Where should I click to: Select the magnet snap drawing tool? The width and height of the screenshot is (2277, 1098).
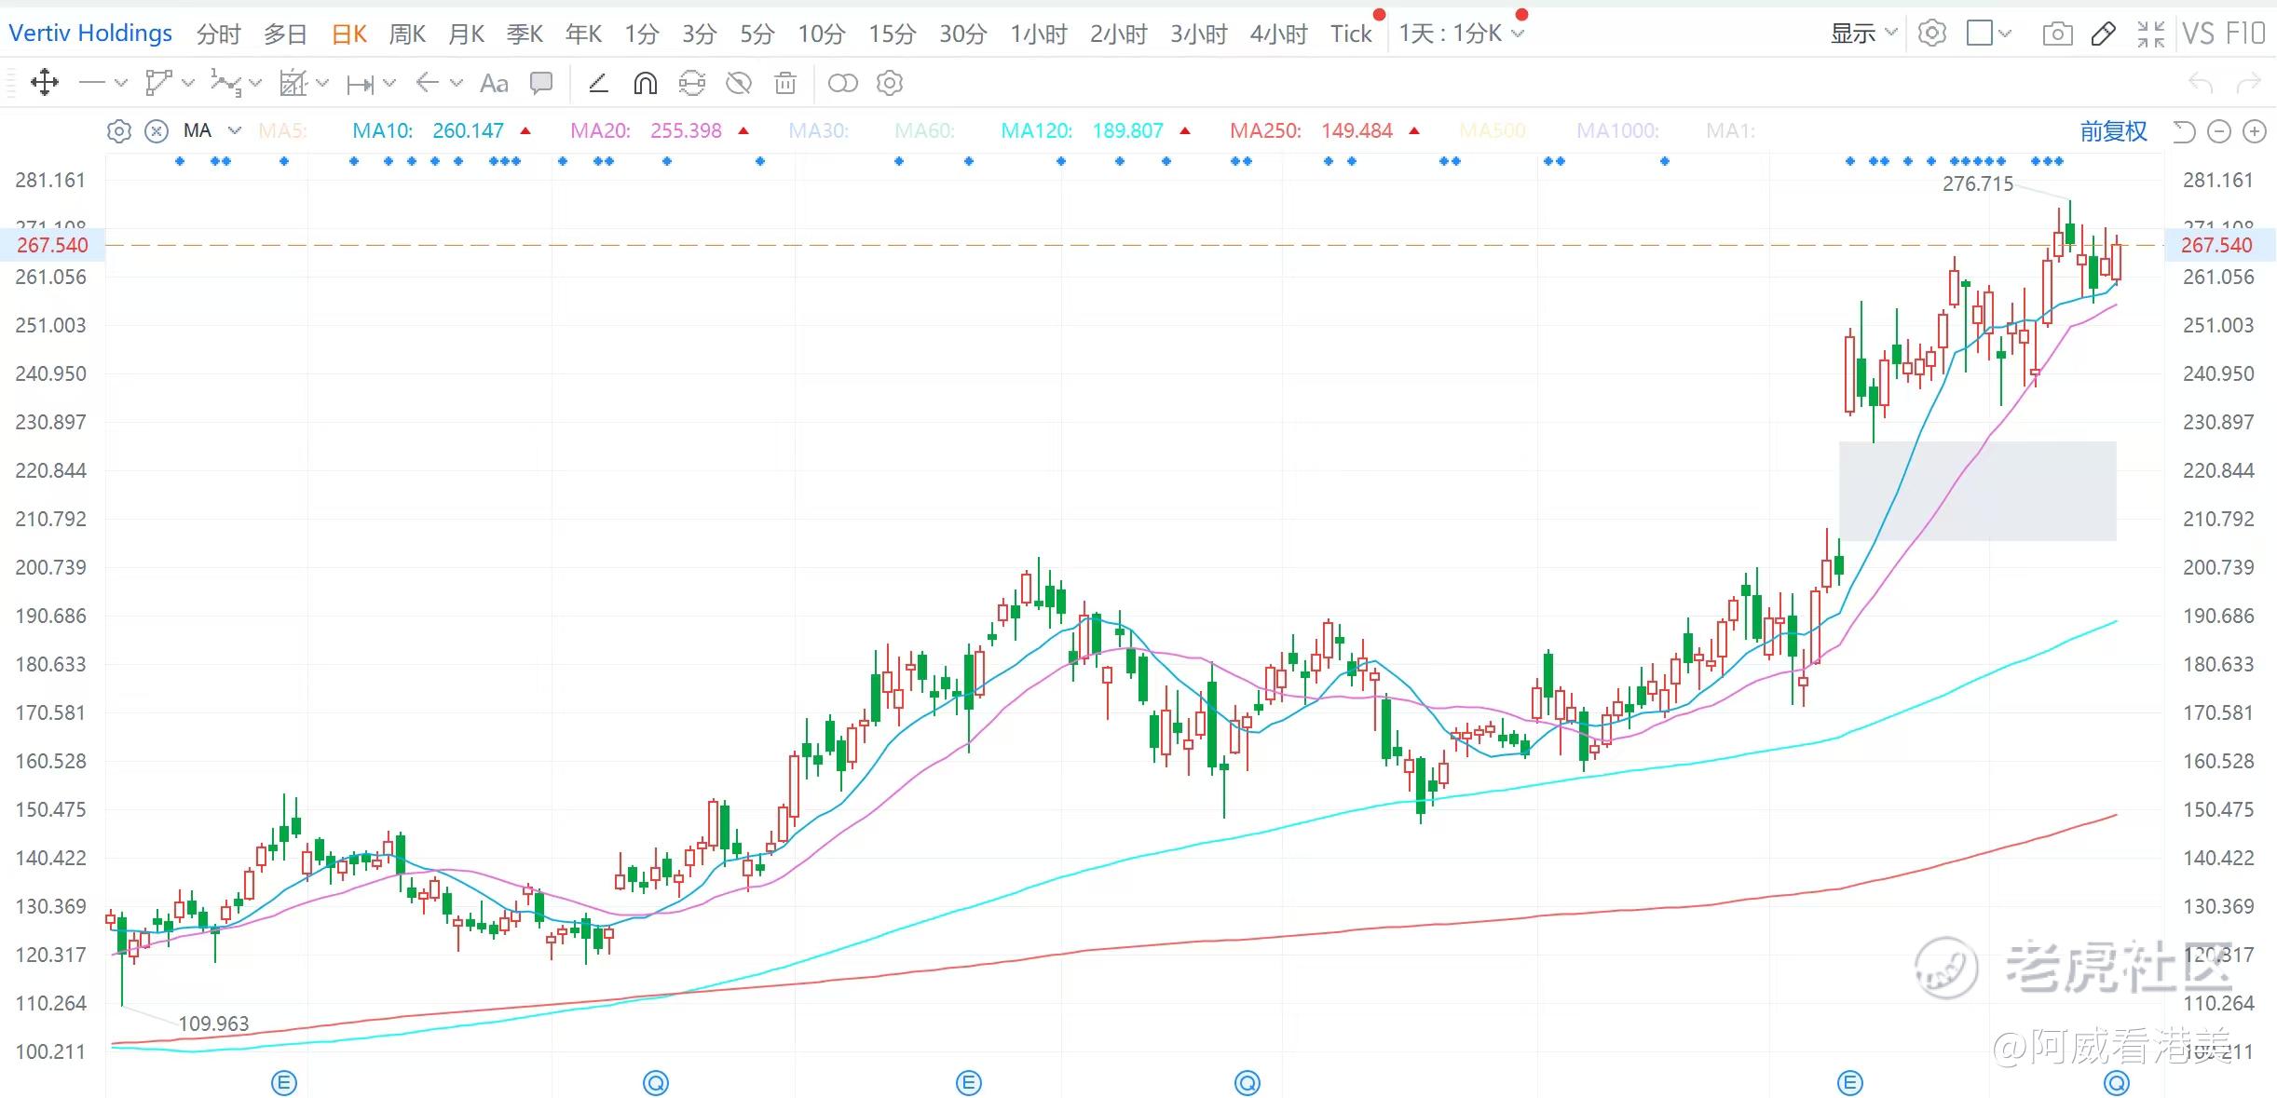coord(645,84)
